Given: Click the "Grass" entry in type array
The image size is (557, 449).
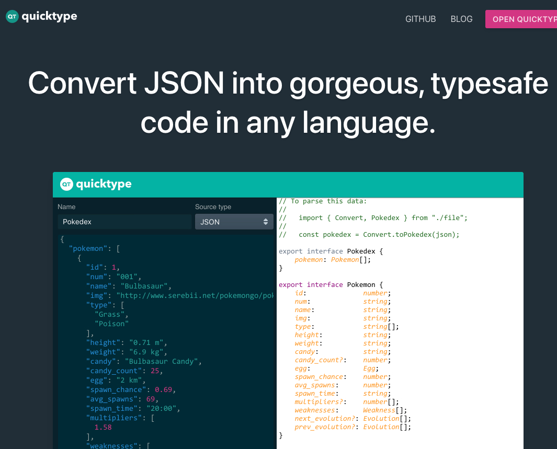Looking at the screenshot, I should [109, 315].
